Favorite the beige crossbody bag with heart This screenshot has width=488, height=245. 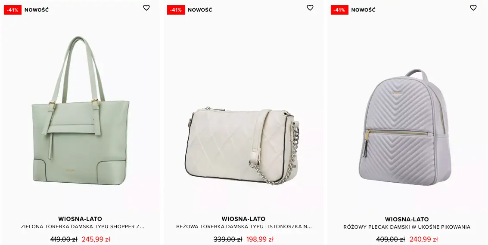point(310,8)
